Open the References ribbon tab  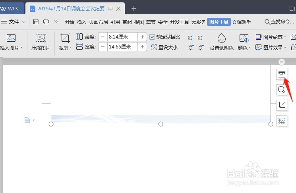[115, 22]
